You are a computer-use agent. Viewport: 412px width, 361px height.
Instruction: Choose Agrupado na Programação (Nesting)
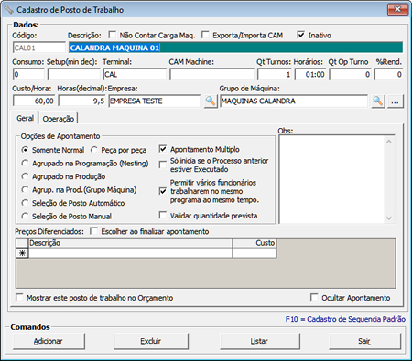click(x=25, y=164)
